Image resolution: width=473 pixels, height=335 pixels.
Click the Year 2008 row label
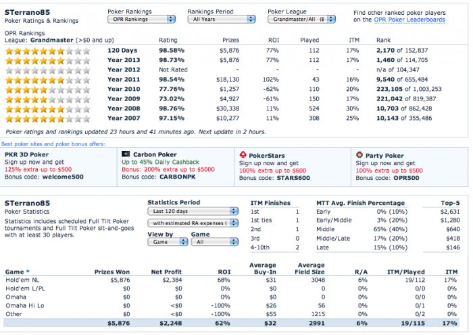click(124, 109)
